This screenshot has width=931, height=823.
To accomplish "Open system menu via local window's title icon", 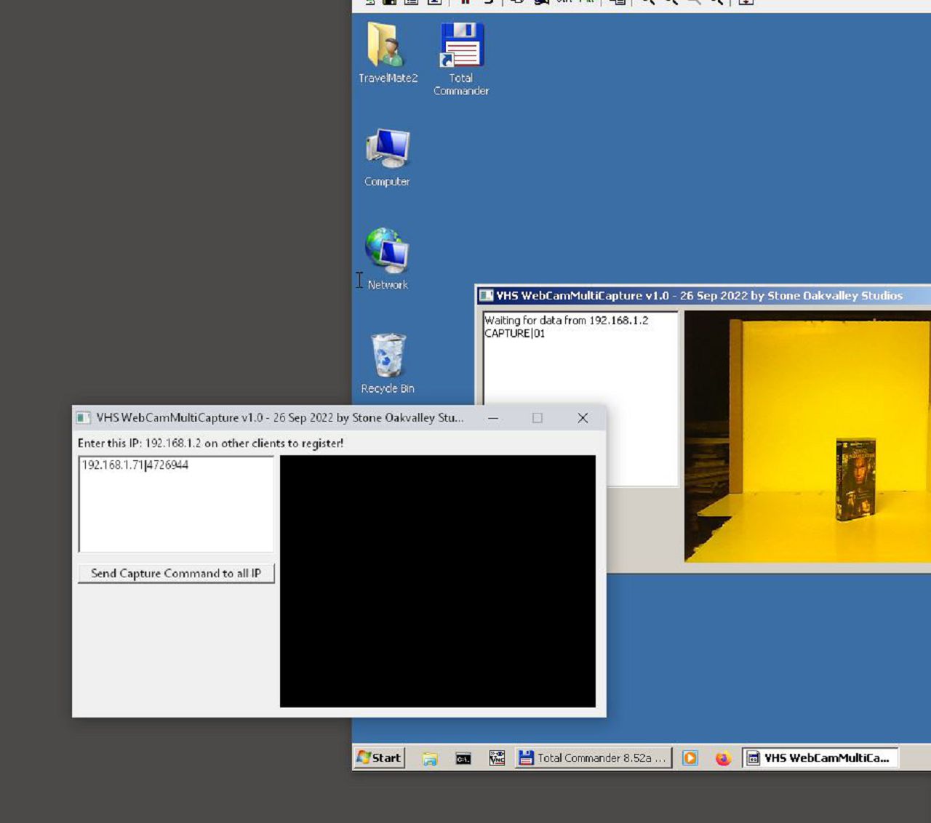I will click(84, 418).
